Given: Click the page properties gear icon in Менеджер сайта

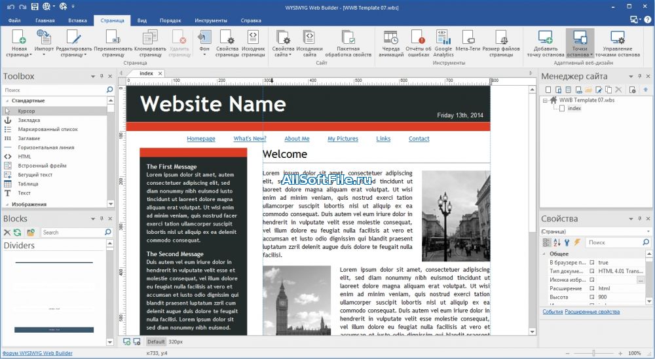Looking at the screenshot, I should (633, 90).
